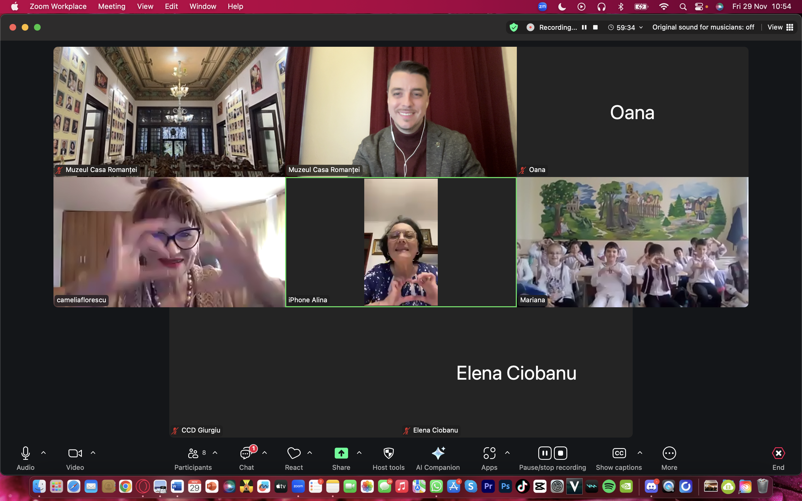The width and height of the screenshot is (802, 501).
Task: Stop recording in bottom toolbar
Action: pos(560,453)
